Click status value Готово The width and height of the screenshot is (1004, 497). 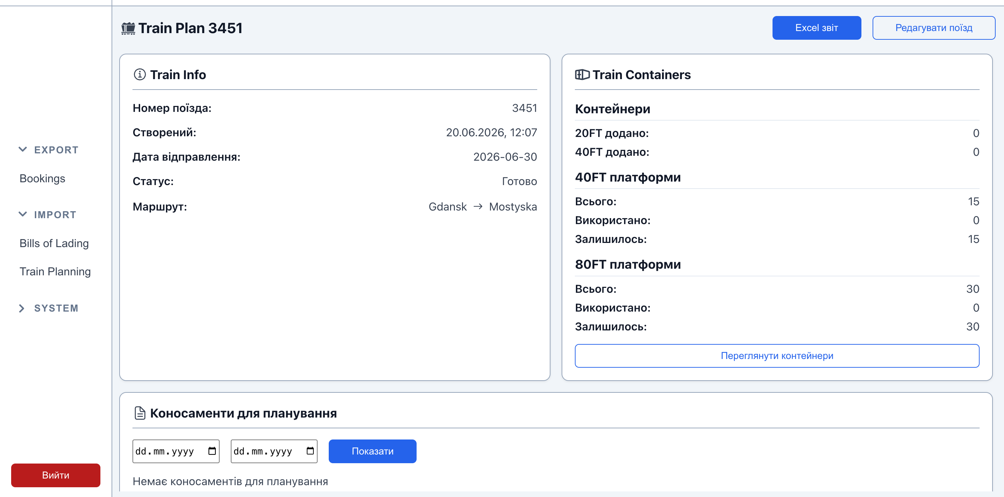pos(519,181)
